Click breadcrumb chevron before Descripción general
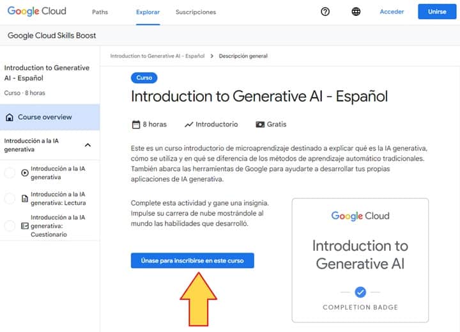Screen dimensions: 460x332 tap(212, 56)
